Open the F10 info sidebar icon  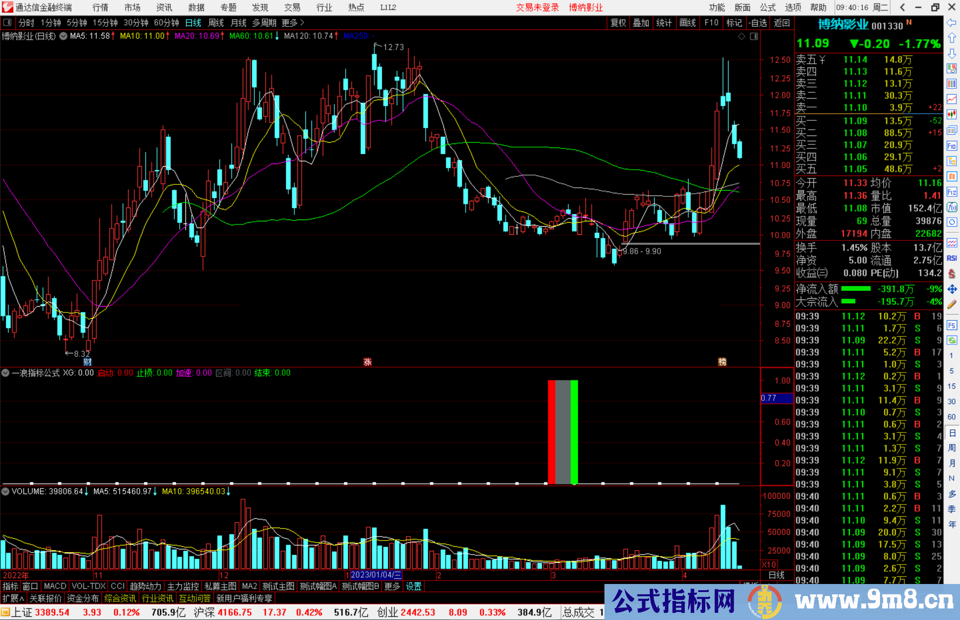click(952, 146)
